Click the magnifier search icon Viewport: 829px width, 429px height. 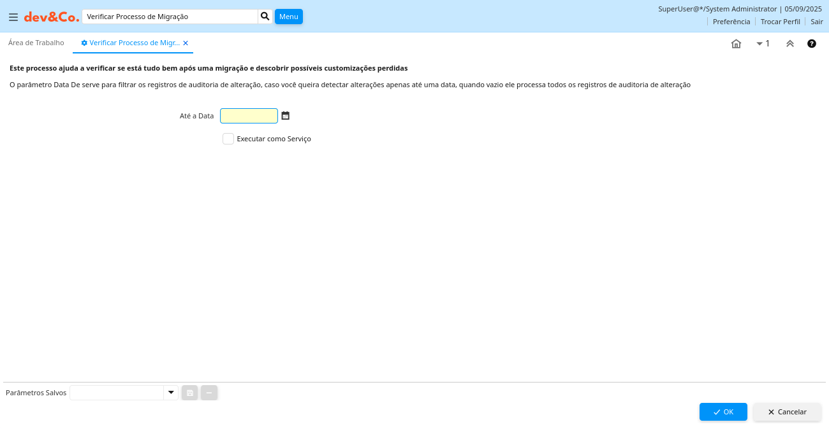265,17
